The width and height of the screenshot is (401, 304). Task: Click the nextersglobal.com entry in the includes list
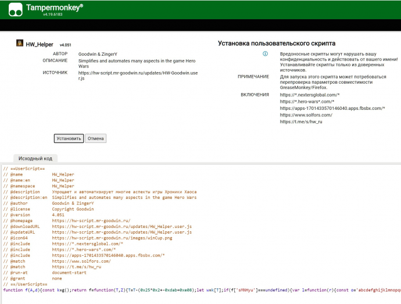(x=309, y=95)
